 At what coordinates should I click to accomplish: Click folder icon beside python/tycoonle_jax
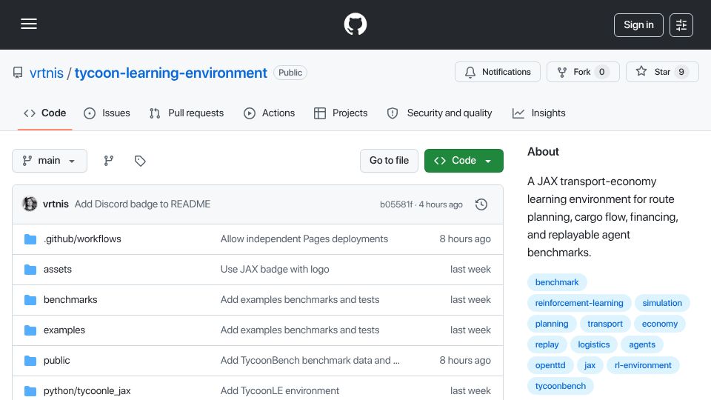(x=30, y=391)
